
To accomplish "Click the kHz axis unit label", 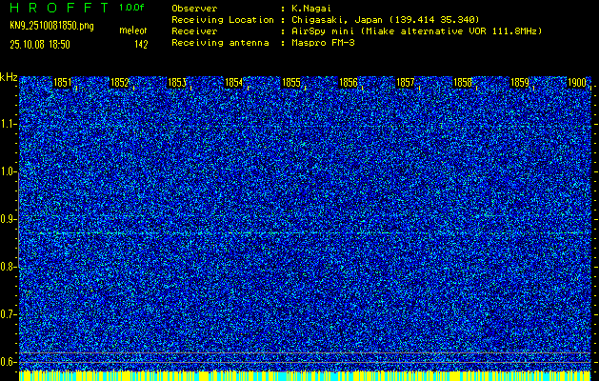I will click(9, 77).
